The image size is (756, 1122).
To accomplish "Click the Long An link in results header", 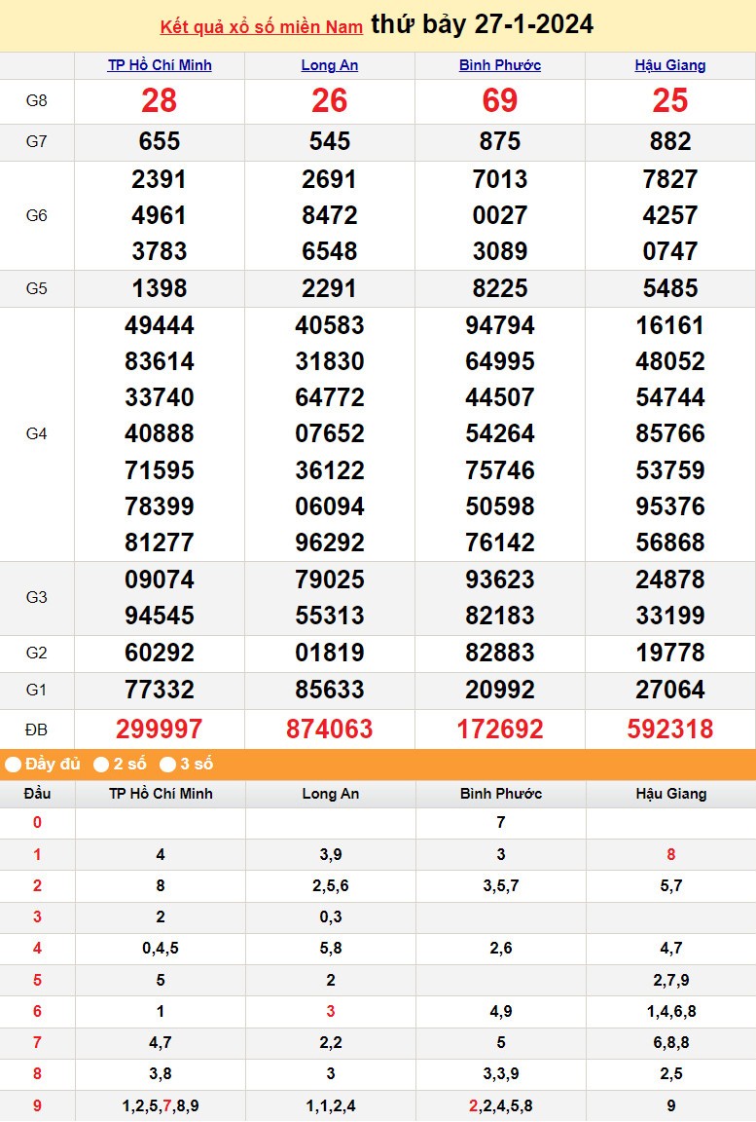I will click(330, 65).
